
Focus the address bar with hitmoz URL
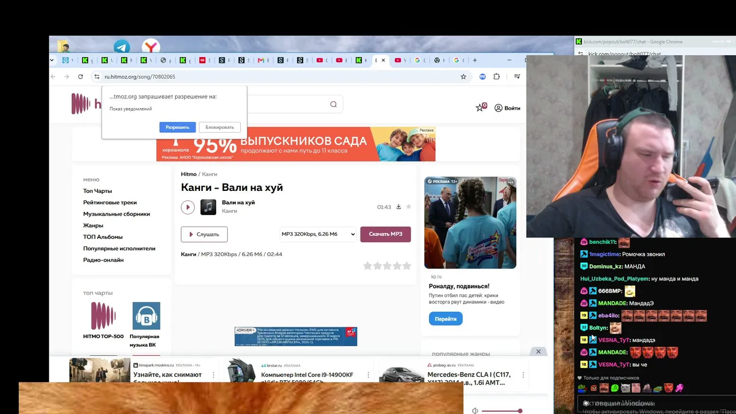tap(282, 76)
